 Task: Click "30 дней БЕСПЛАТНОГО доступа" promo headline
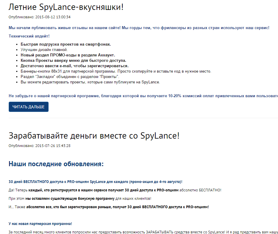click(95, 182)
